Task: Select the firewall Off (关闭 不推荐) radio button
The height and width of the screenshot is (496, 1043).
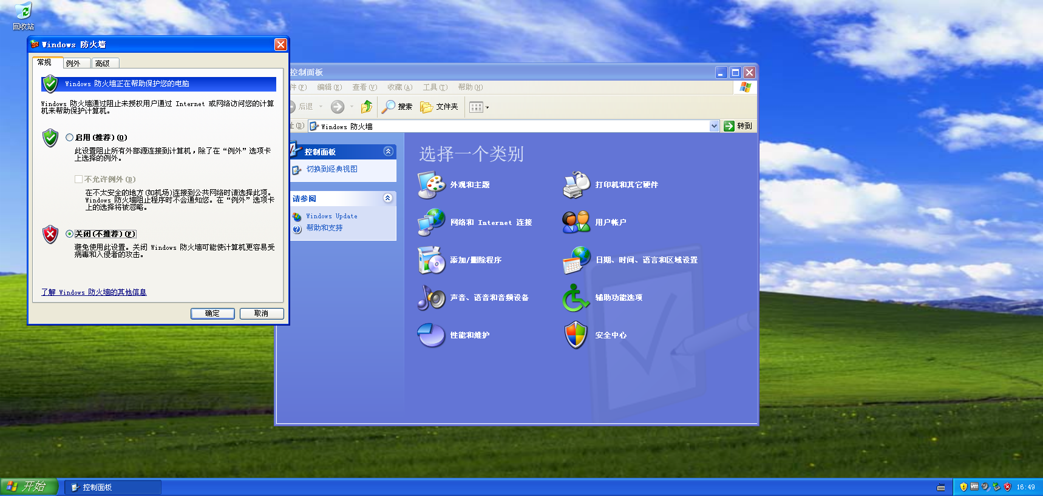Action: (70, 234)
